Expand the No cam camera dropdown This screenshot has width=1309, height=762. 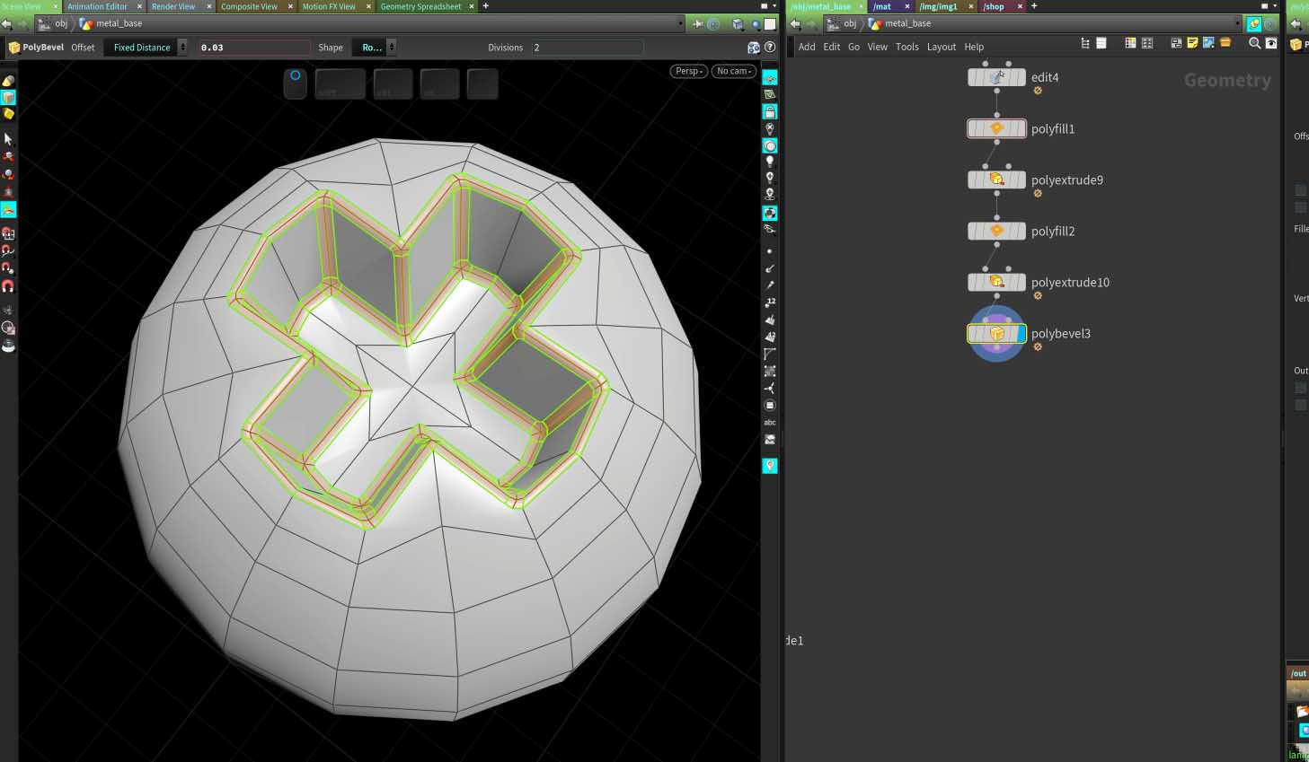[734, 71]
